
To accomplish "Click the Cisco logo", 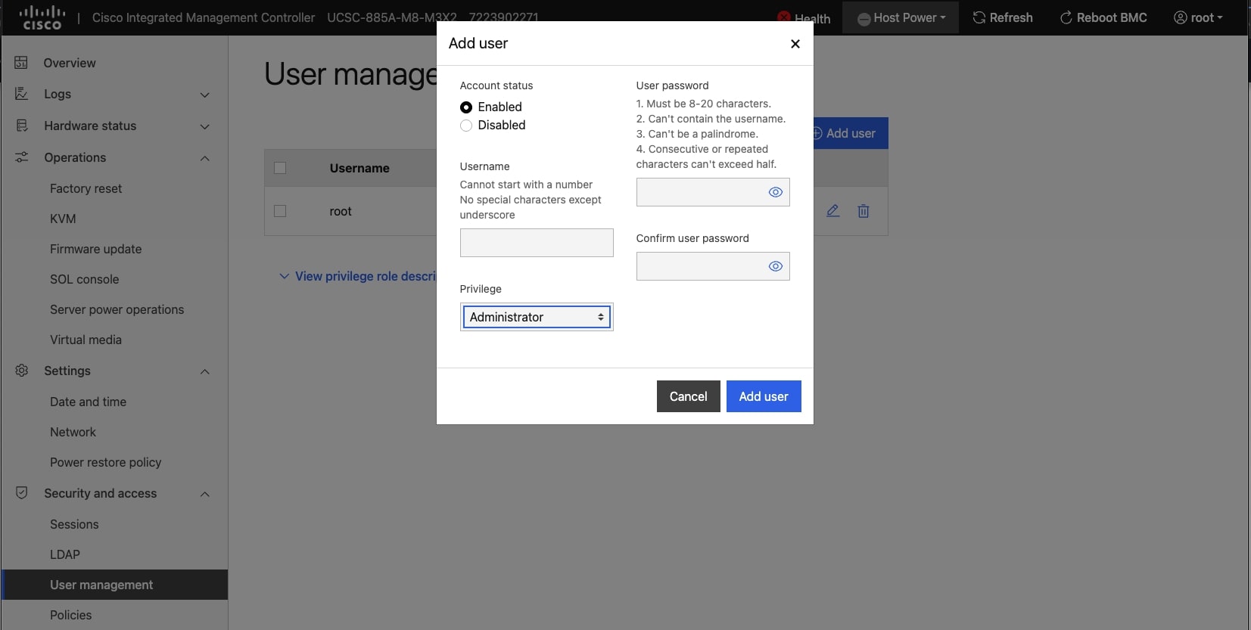I will tap(42, 17).
